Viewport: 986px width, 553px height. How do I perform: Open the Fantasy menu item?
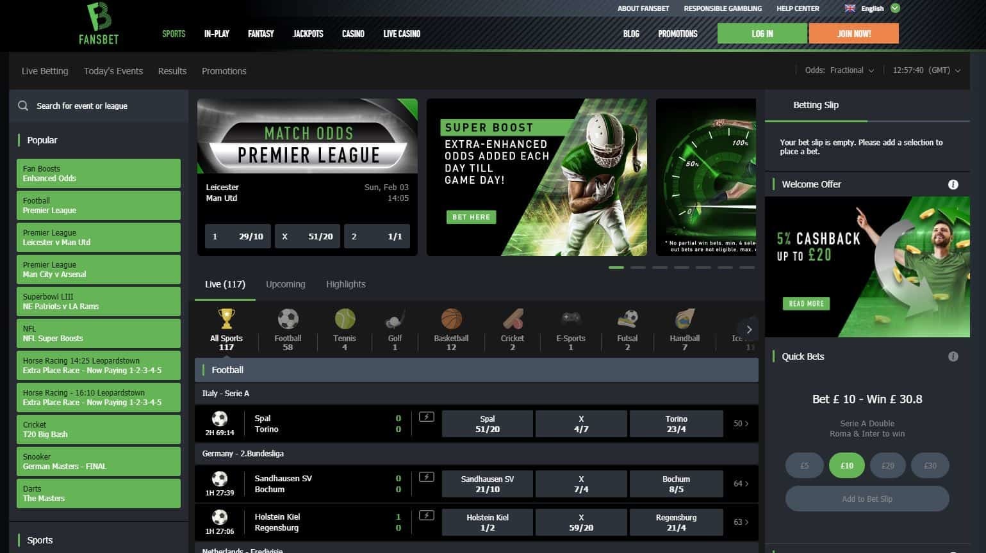[x=261, y=34]
